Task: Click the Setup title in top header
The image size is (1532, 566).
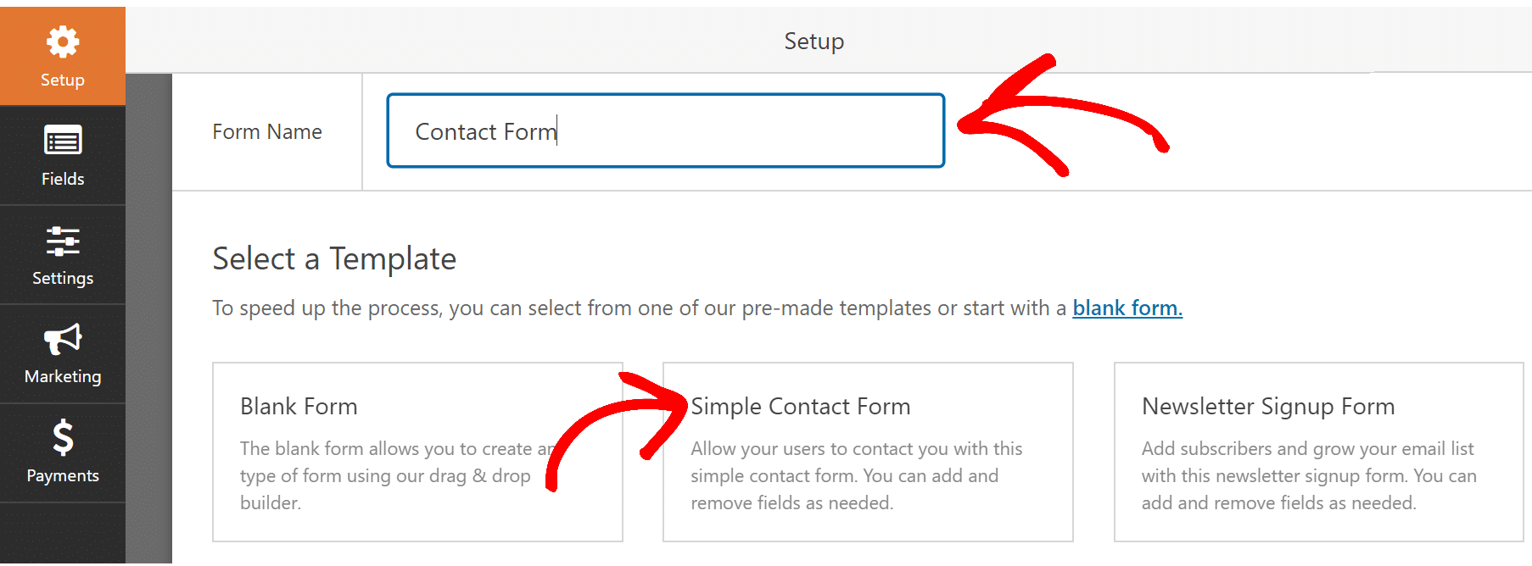Action: click(x=814, y=42)
